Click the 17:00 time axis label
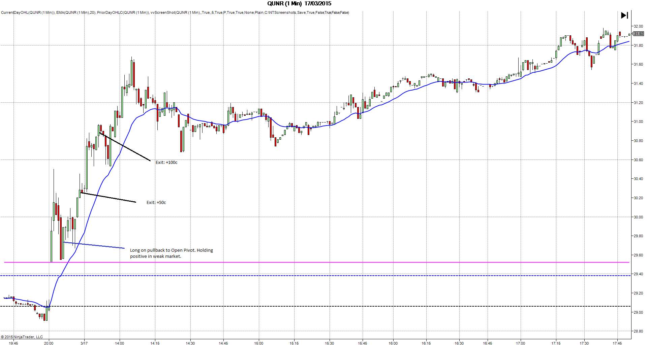This screenshot has width=647, height=348. point(520,343)
